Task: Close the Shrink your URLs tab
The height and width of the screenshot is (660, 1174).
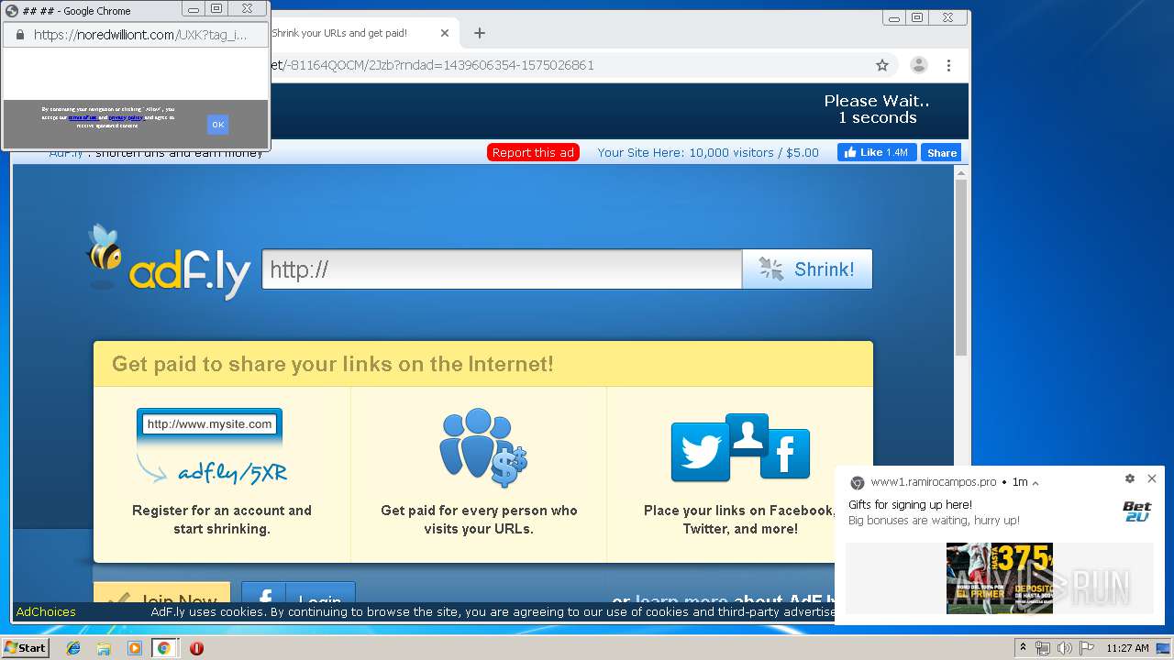Action: pos(445,33)
